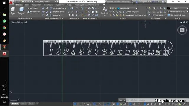Screen dimensions: 189x106
Task: Open status bar customization menu icon
Action: coord(187,104)
